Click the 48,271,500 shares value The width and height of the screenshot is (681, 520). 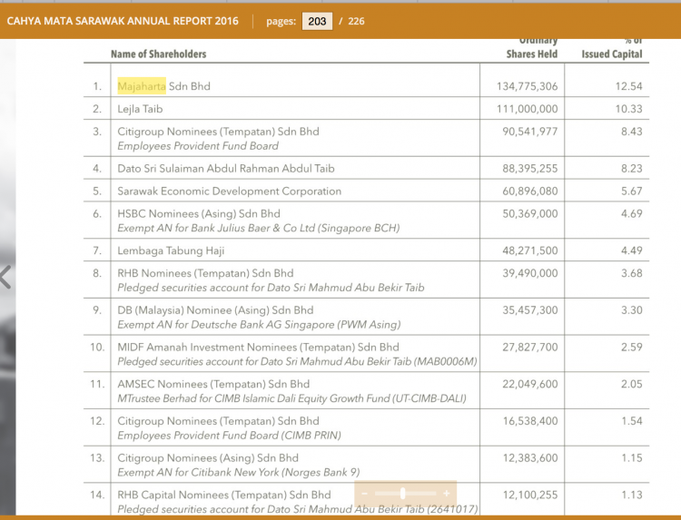coord(530,250)
